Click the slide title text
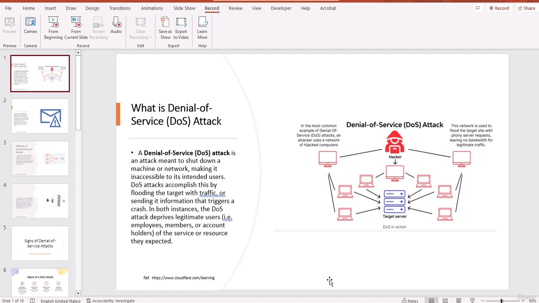This screenshot has width=539, height=303. [x=176, y=114]
